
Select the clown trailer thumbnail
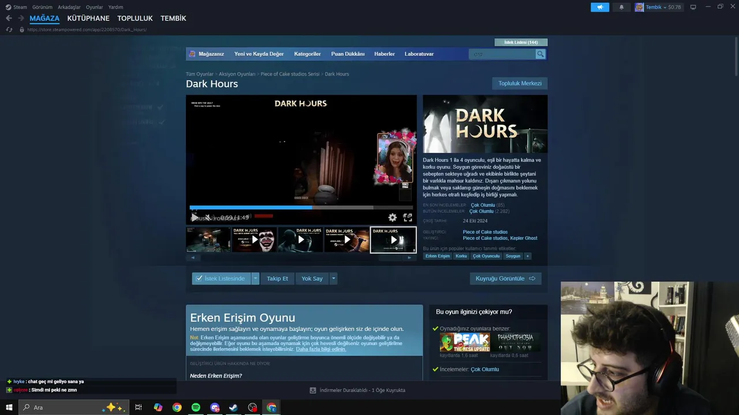click(255, 240)
